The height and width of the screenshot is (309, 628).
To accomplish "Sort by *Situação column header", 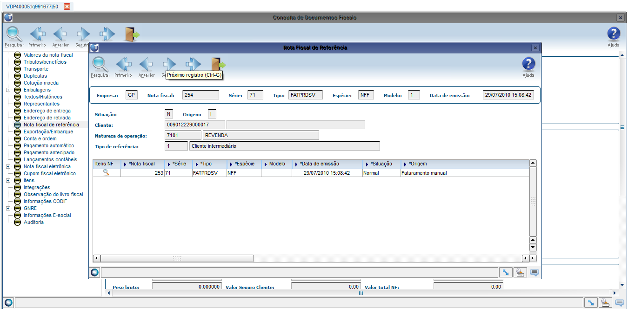I will point(381,164).
